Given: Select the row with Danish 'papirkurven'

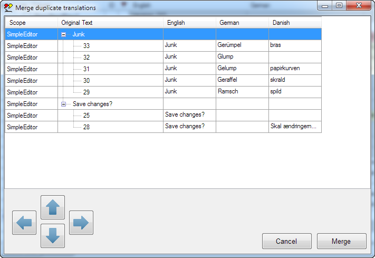Looking at the screenshot, I should (285, 69).
